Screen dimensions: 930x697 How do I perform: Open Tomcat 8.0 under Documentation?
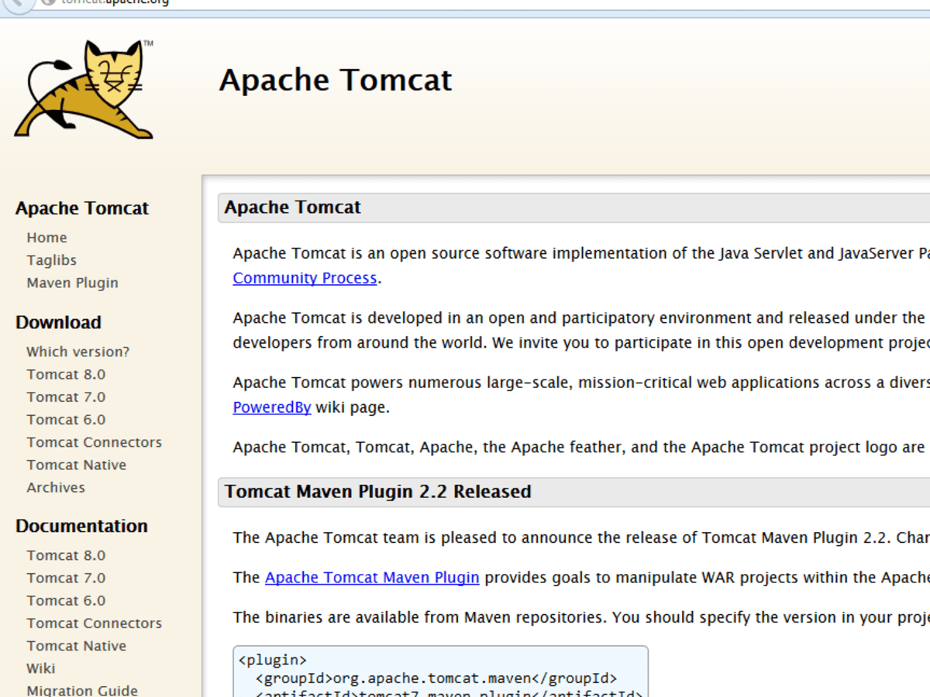[x=66, y=555]
